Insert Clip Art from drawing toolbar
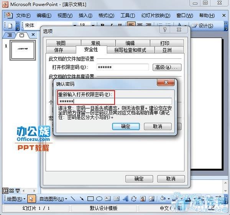This screenshot has height=215, width=230. pos(143,199)
